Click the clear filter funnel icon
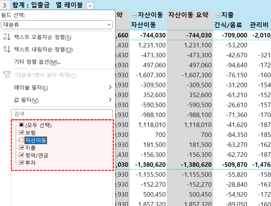This screenshot has height=206, width=271. [x=7, y=75]
